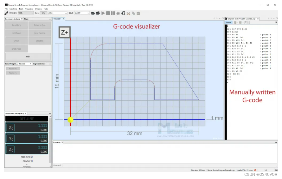Minimize the Common Actions panel
Screen dimensions: 282x179
coord(50,19)
